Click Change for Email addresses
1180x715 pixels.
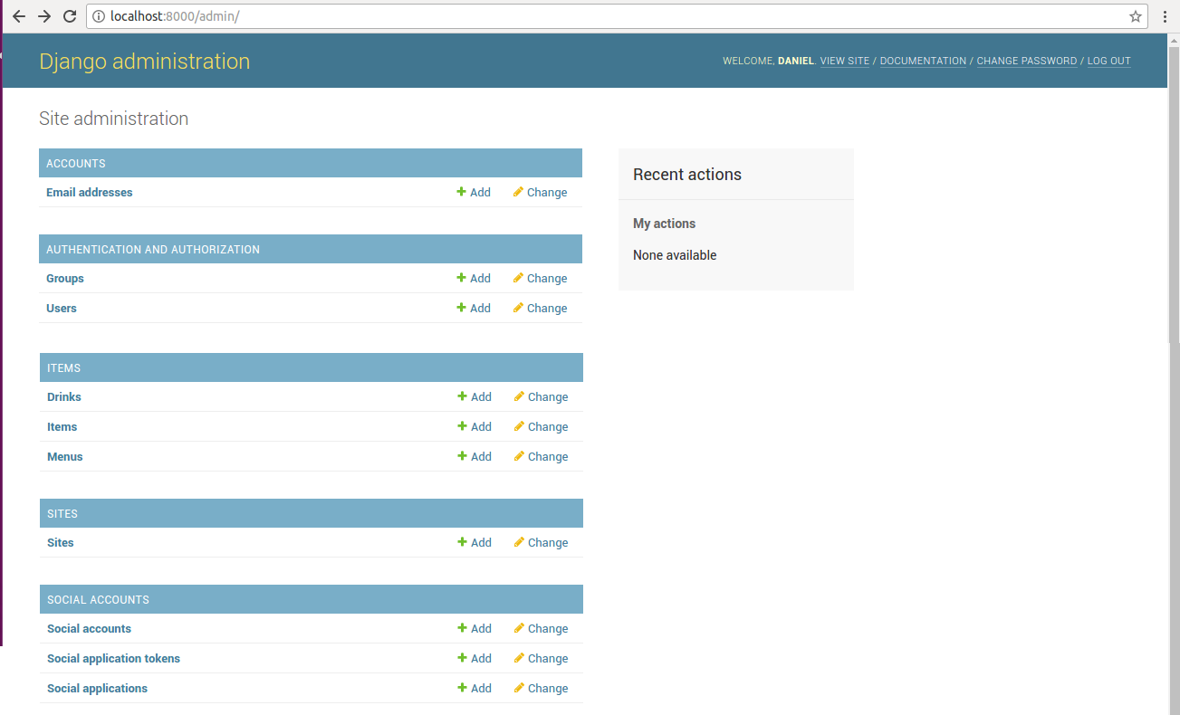click(540, 192)
